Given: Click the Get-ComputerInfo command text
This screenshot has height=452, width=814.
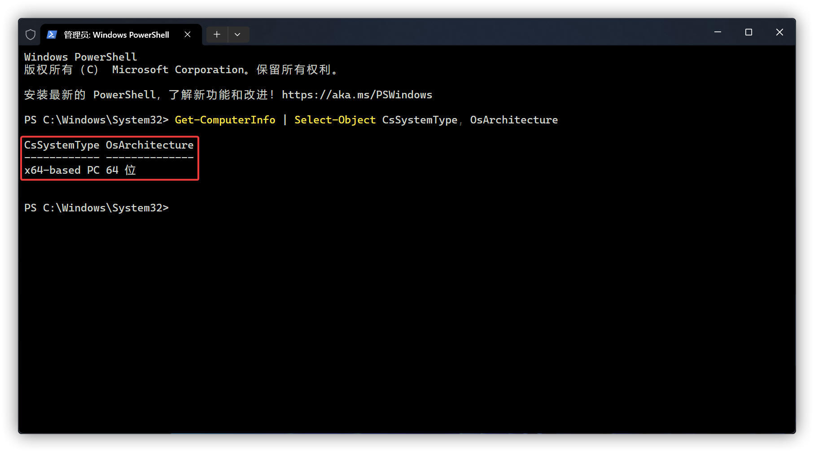Looking at the screenshot, I should (x=225, y=120).
